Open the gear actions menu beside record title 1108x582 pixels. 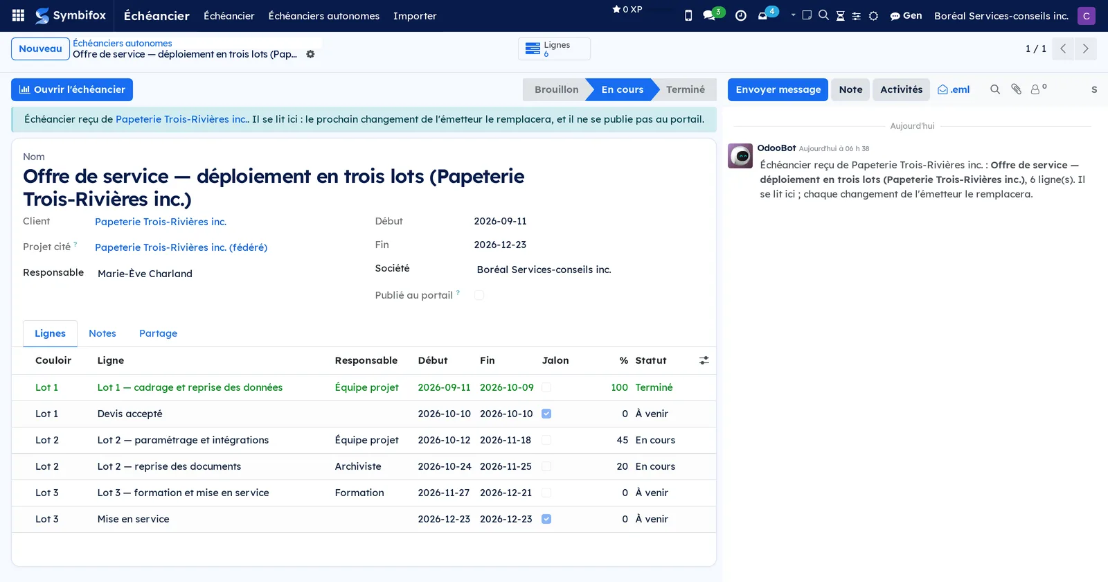310,54
